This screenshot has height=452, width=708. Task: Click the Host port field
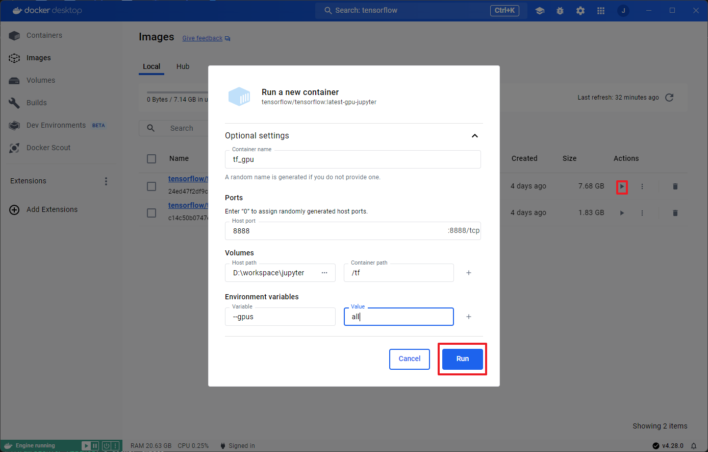tap(353, 231)
